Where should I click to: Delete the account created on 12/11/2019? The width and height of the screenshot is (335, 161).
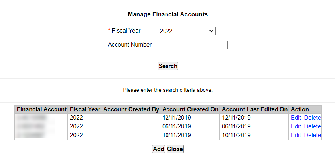(x=312, y=118)
